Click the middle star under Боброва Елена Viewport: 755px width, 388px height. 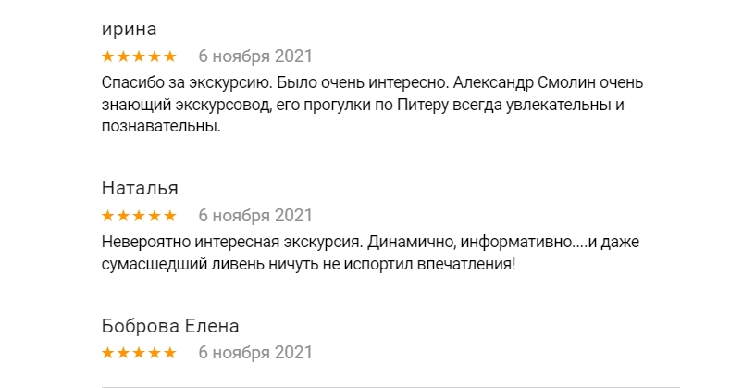(x=139, y=353)
